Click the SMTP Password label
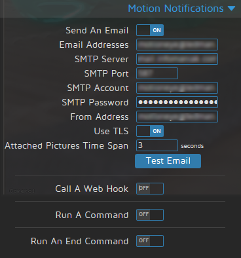Viewport: 241px width, 258px height. point(95,102)
